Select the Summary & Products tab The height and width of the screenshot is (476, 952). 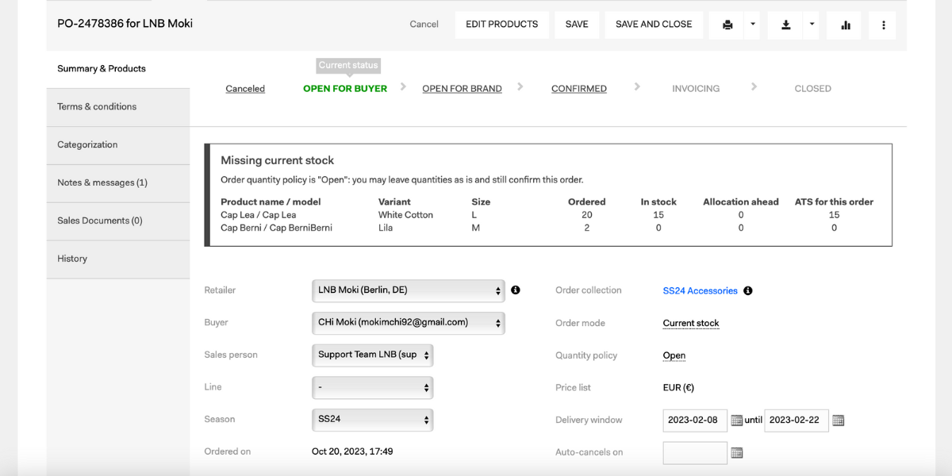pyautogui.click(x=118, y=69)
